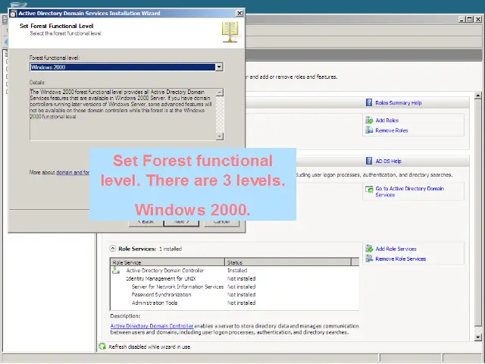This screenshot has height=364, width=485.
Task: Open Roles Summary Help link
Action: 399,103
